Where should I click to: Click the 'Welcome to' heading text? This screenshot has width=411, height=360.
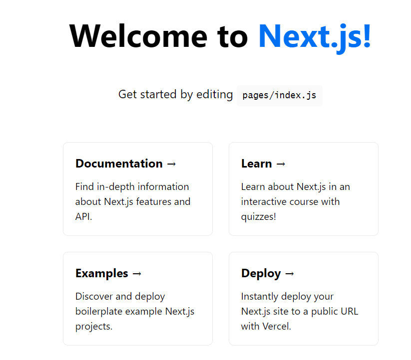[159, 36]
